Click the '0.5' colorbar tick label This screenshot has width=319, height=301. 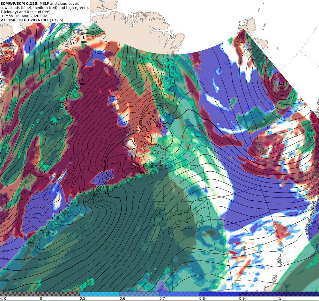coord(82,298)
